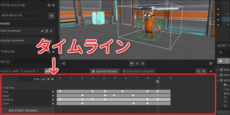This screenshot has width=230, height=115.
Task: Jump to the previous keyframe
Action: (x=48, y=79)
